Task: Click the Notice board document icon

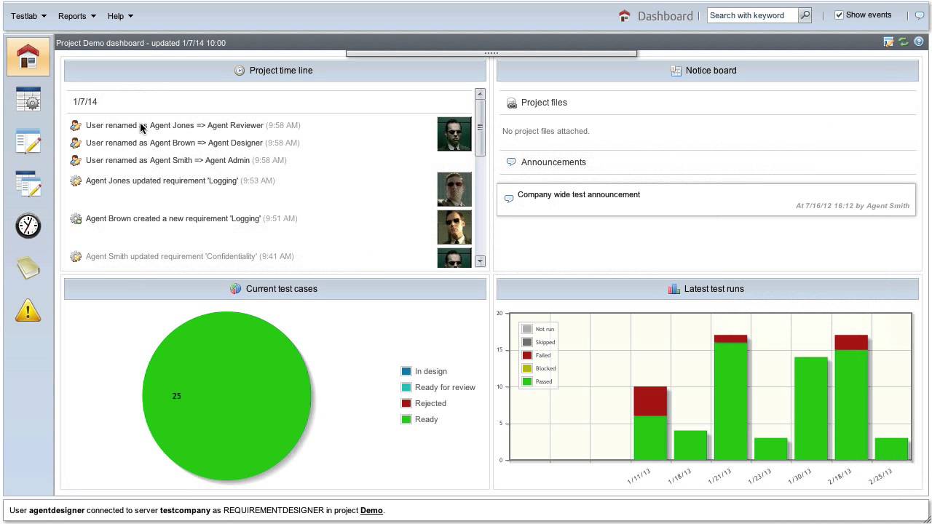Action: coord(675,71)
